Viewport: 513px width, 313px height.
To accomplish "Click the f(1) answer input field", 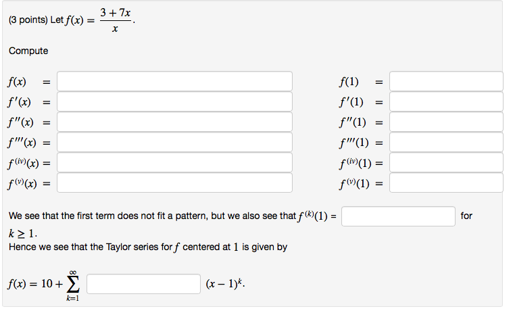I will tap(445, 82).
